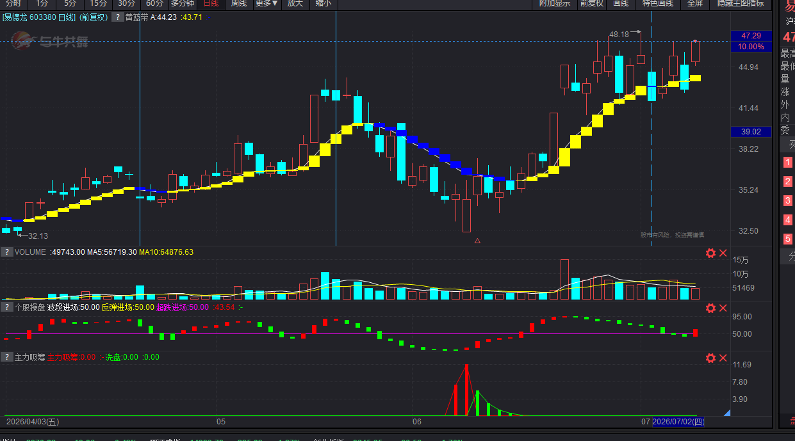Click the 32.13 low price label
This screenshot has height=441, width=795.
tap(38, 236)
